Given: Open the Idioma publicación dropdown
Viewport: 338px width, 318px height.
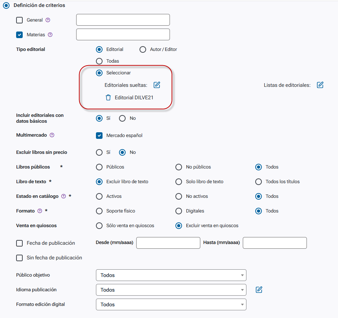Looking at the screenshot, I should pos(171,290).
